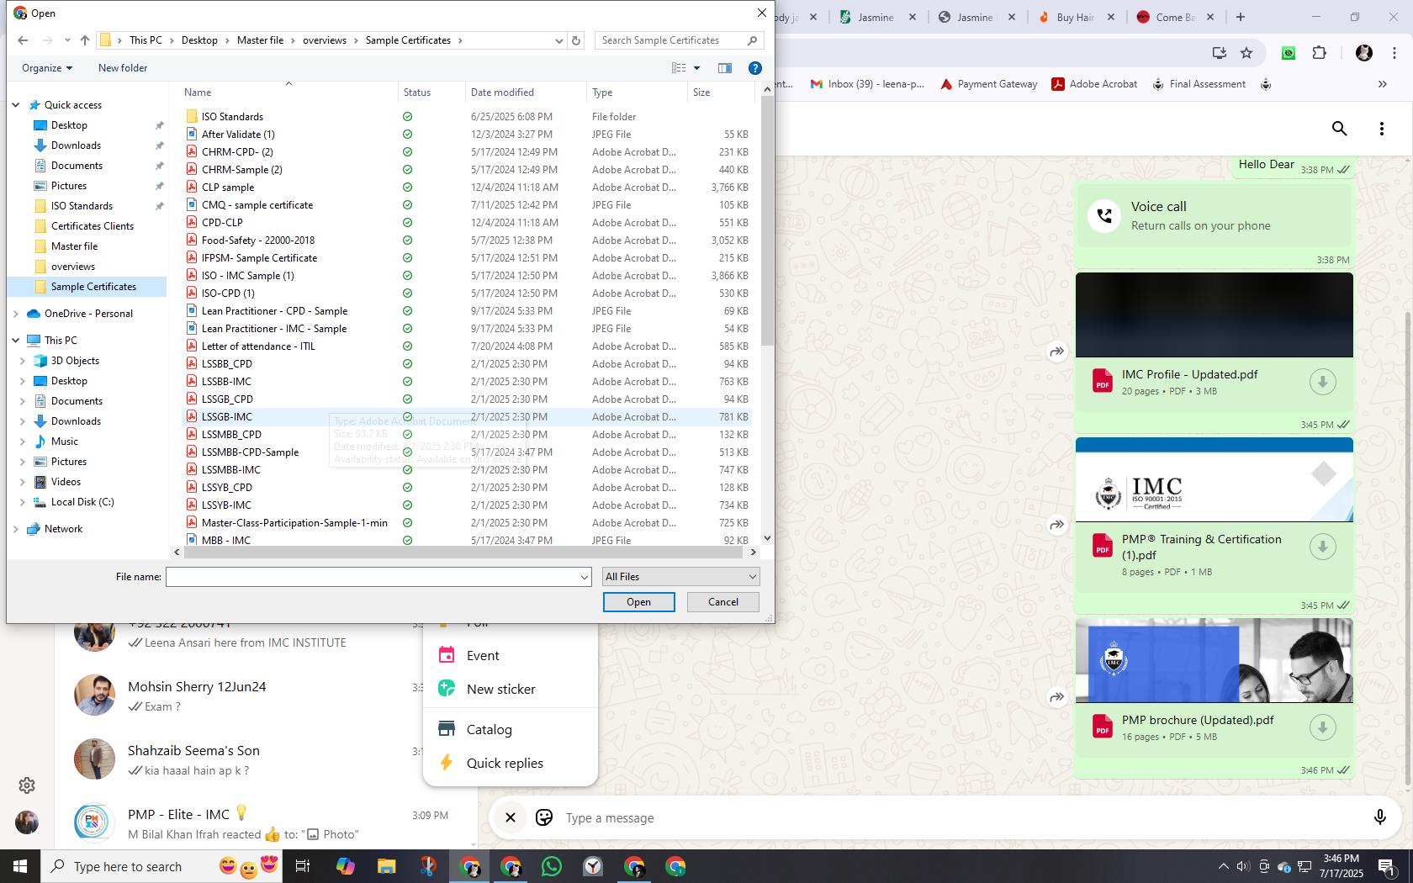1413x883 pixels.
Task: Select Master file folder in Quick access
Action: coord(74,246)
